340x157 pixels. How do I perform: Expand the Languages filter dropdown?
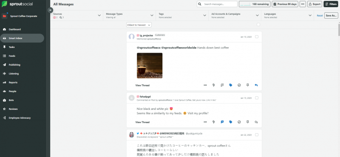[x=288, y=15]
